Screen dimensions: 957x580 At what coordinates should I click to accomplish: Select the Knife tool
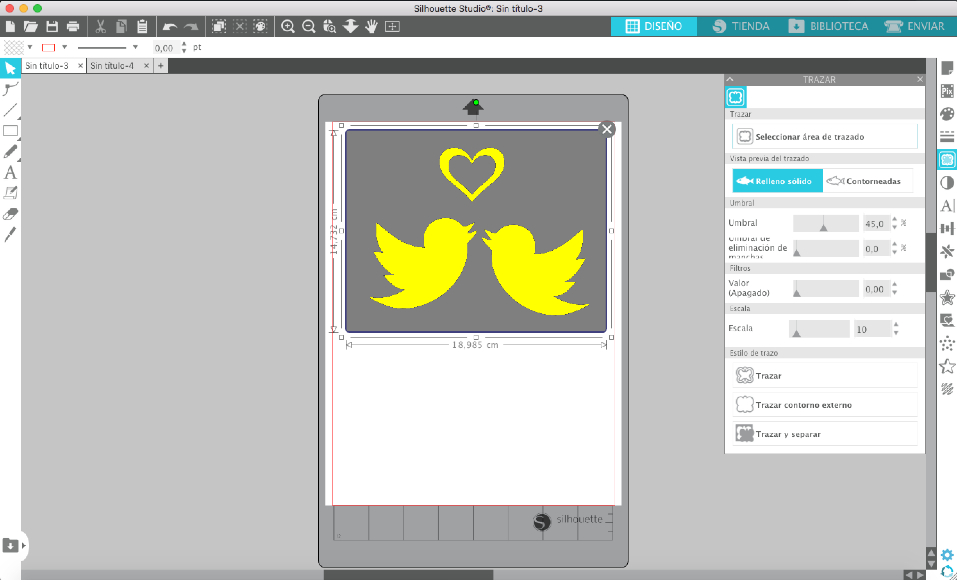click(x=10, y=235)
